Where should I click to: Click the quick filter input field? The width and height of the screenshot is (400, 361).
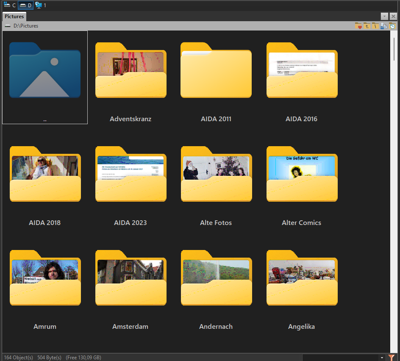click(340, 358)
